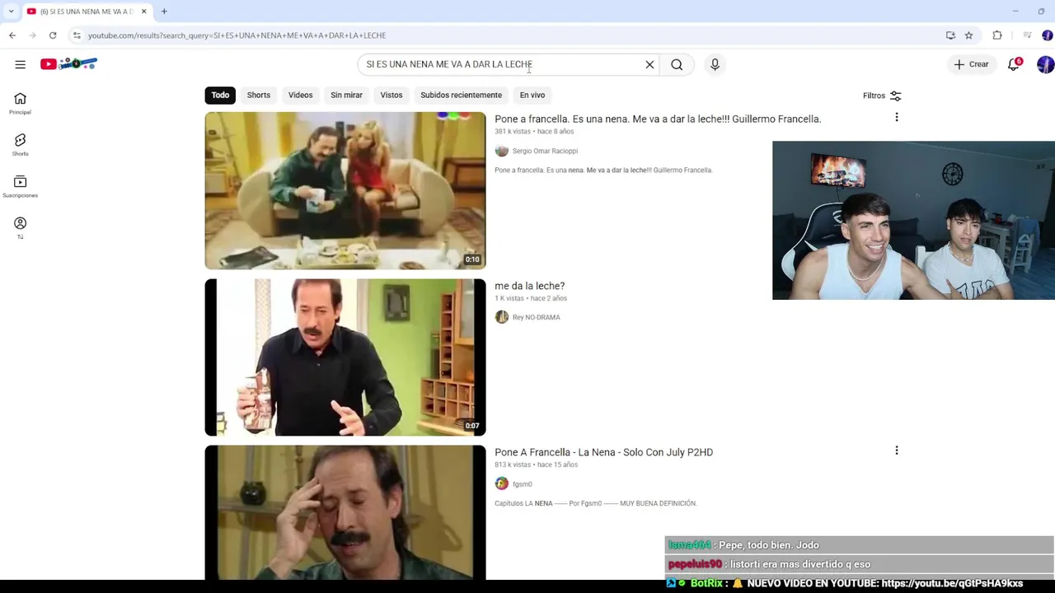The image size is (1055, 593).
Task: Bookmark the page with star icon
Action: (968, 35)
